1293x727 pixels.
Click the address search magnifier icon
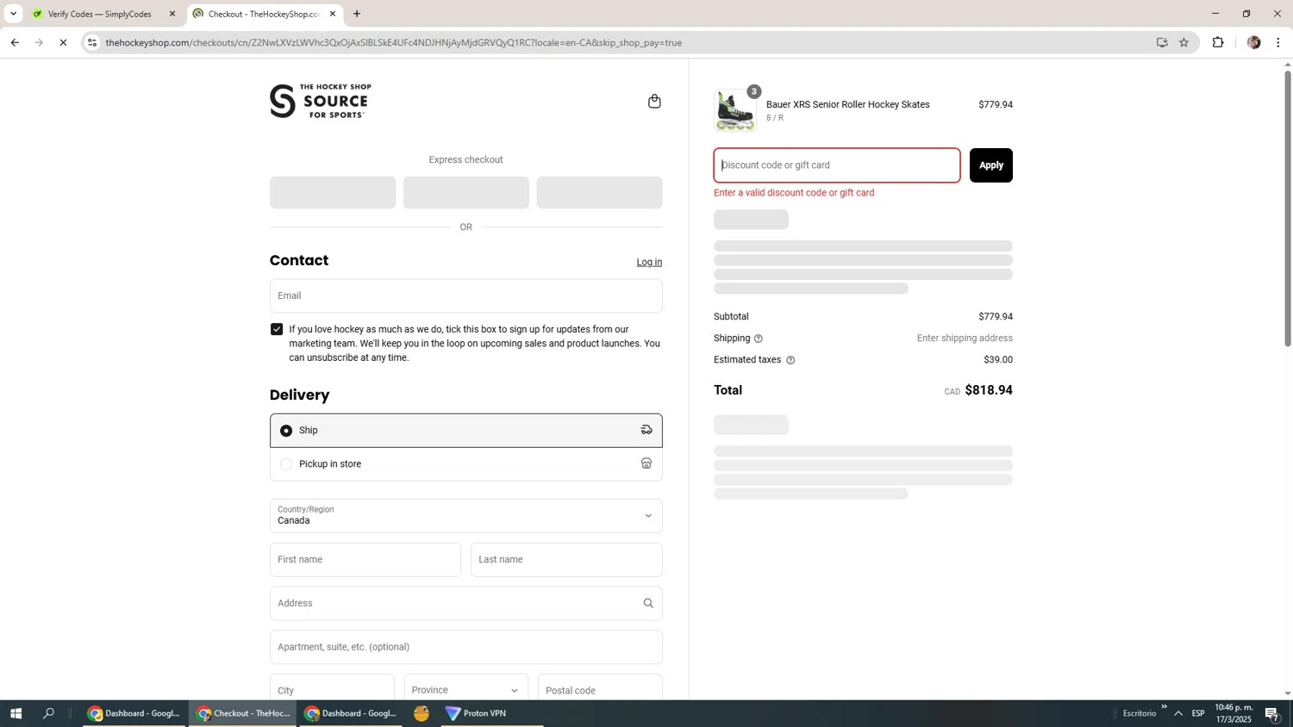[648, 603]
